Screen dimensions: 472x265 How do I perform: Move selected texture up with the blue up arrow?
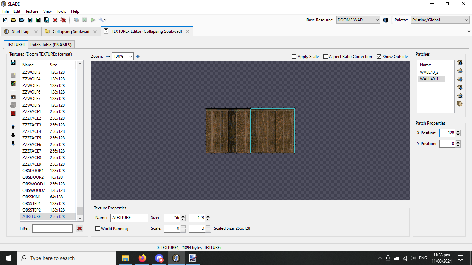pyautogui.click(x=13, y=127)
